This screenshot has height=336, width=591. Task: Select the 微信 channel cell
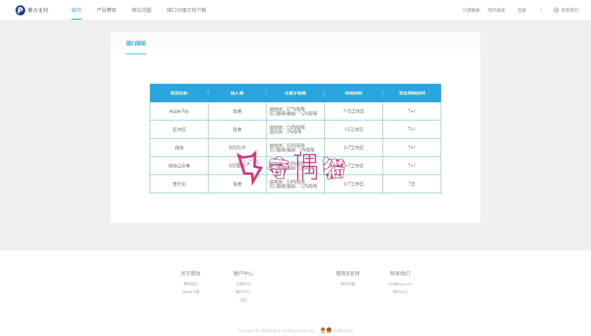[179, 148]
